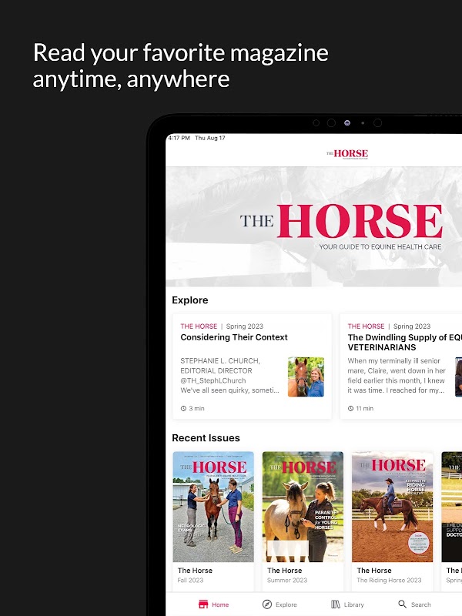Click the 3 min clock icon
This screenshot has height=616, width=462.
[x=183, y=409]
